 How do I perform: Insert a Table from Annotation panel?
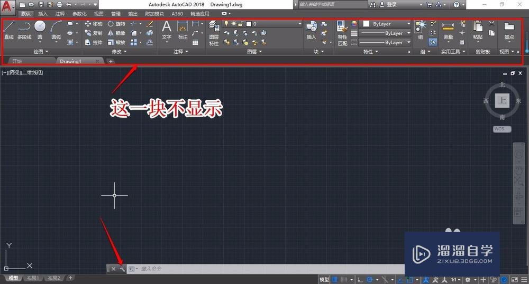pos(195,42)
